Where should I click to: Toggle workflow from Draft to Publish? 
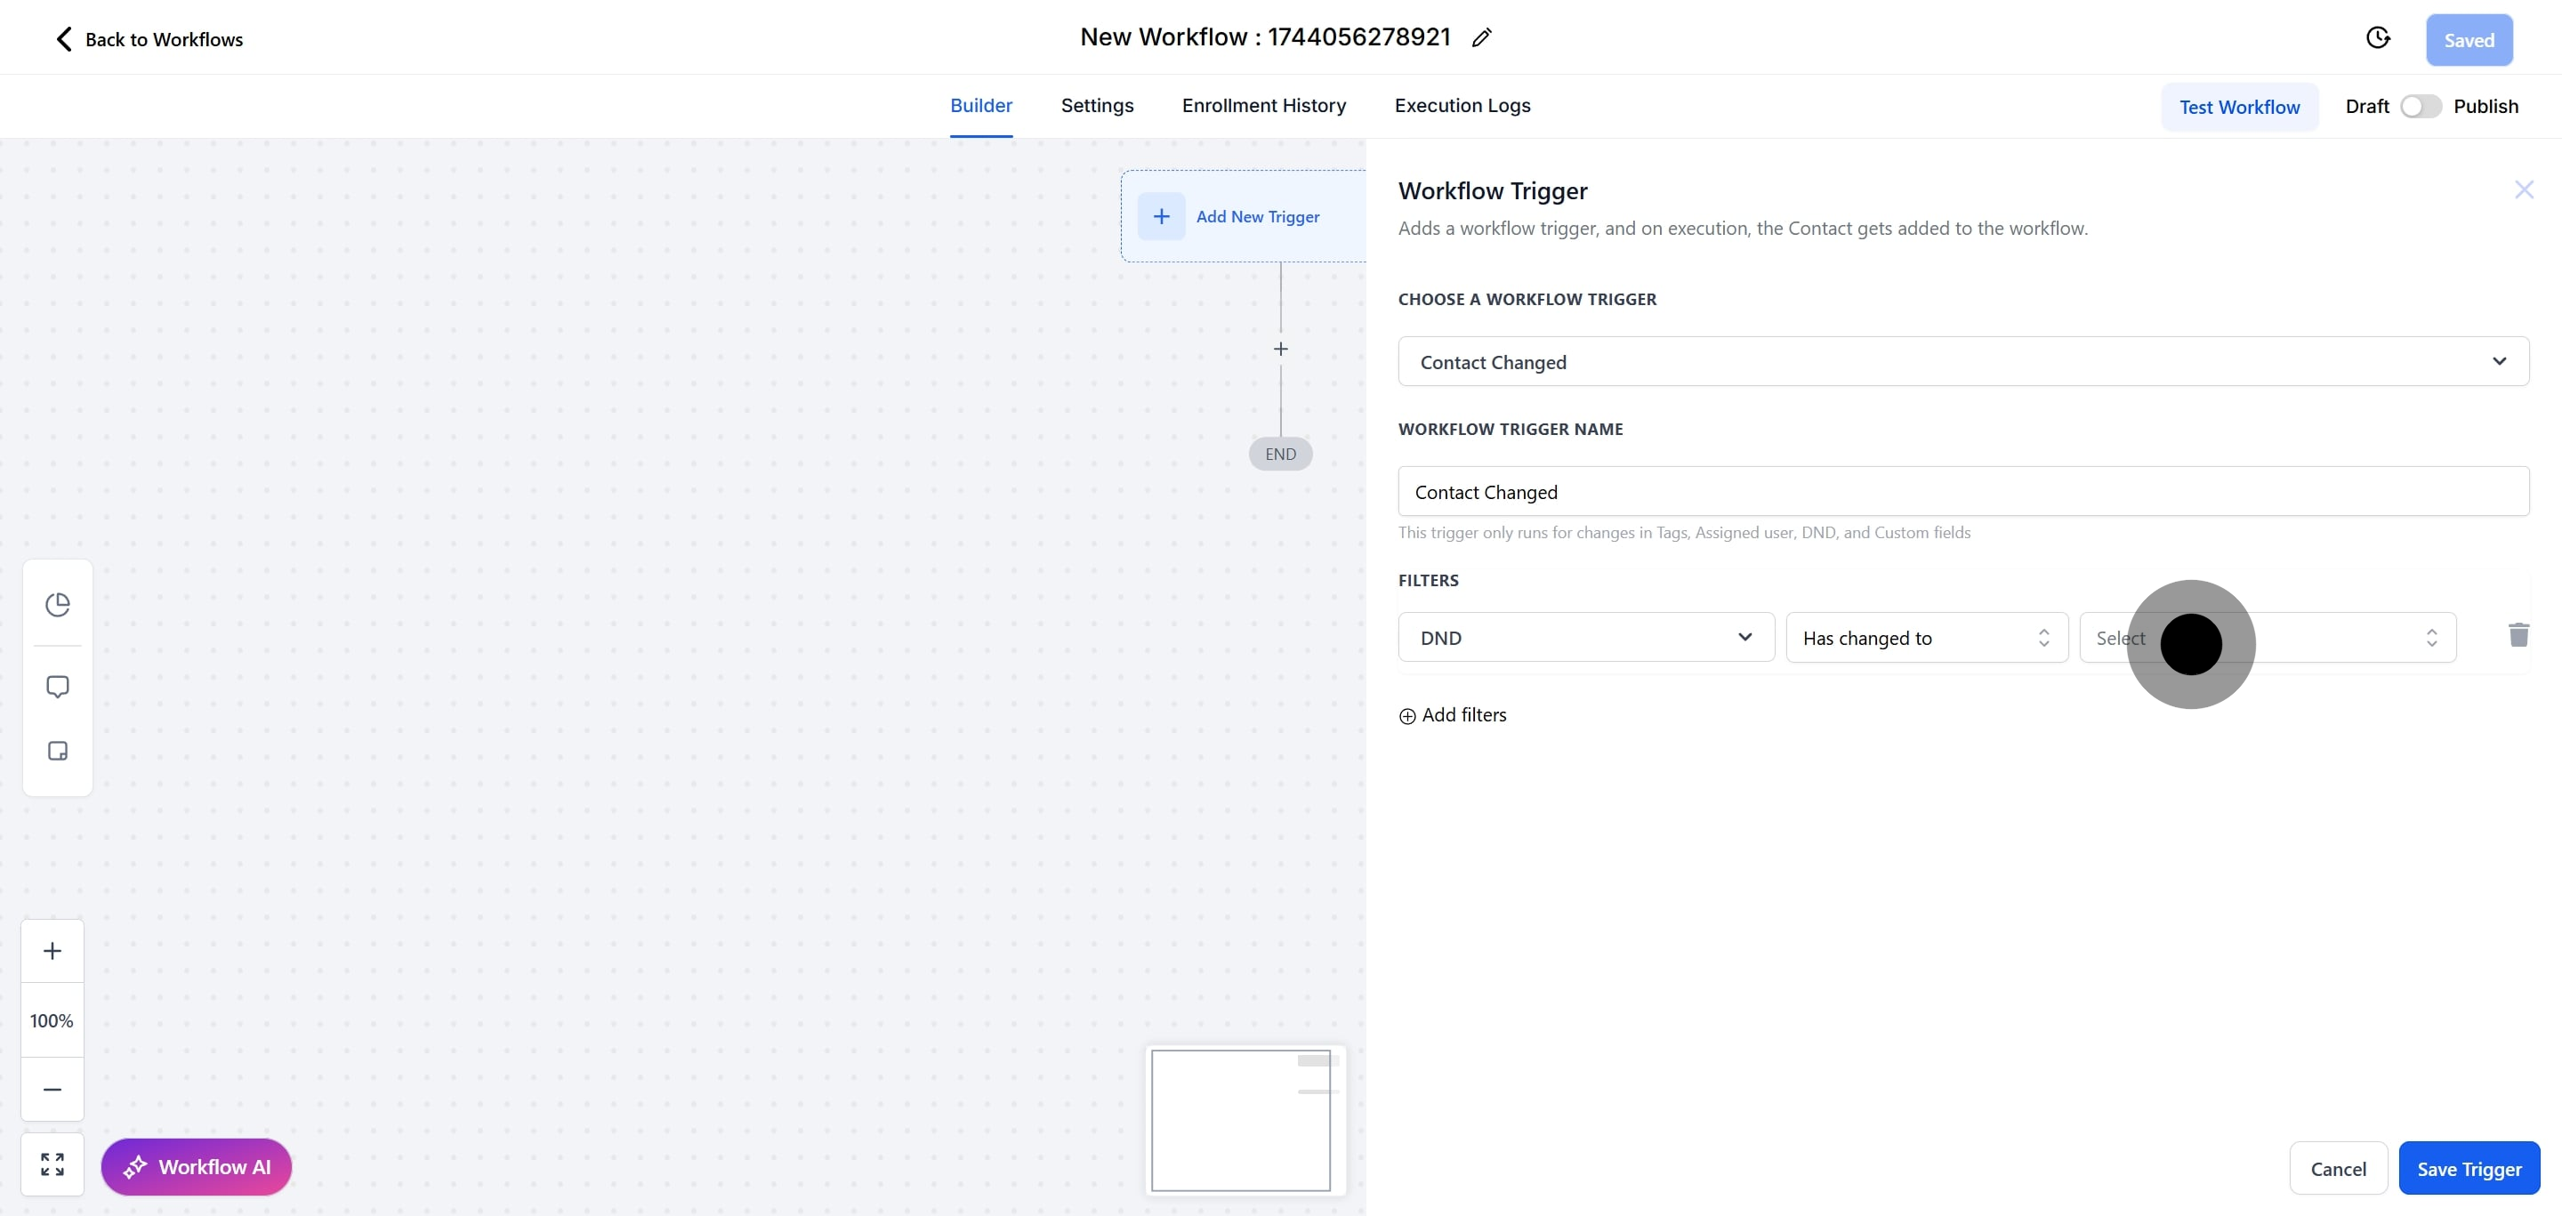[x=2420, y=107]
